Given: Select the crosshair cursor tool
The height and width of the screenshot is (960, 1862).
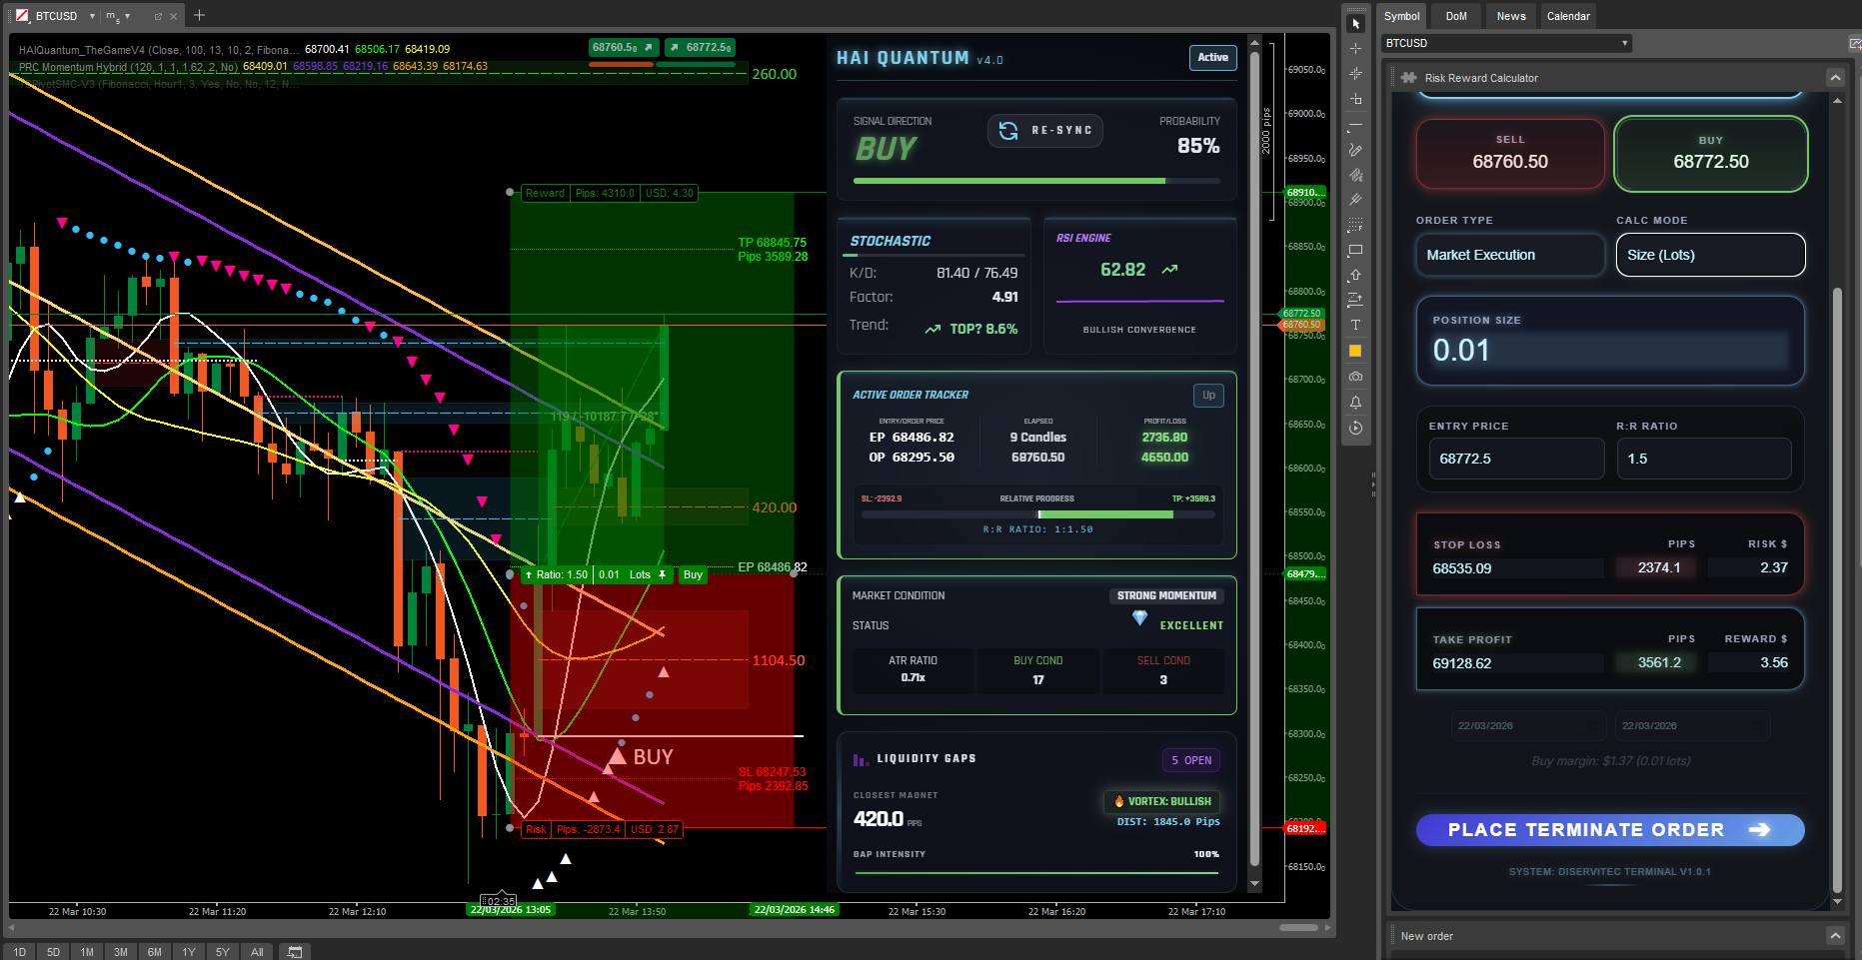Looking at the screenshot, I should [1355, 48].
